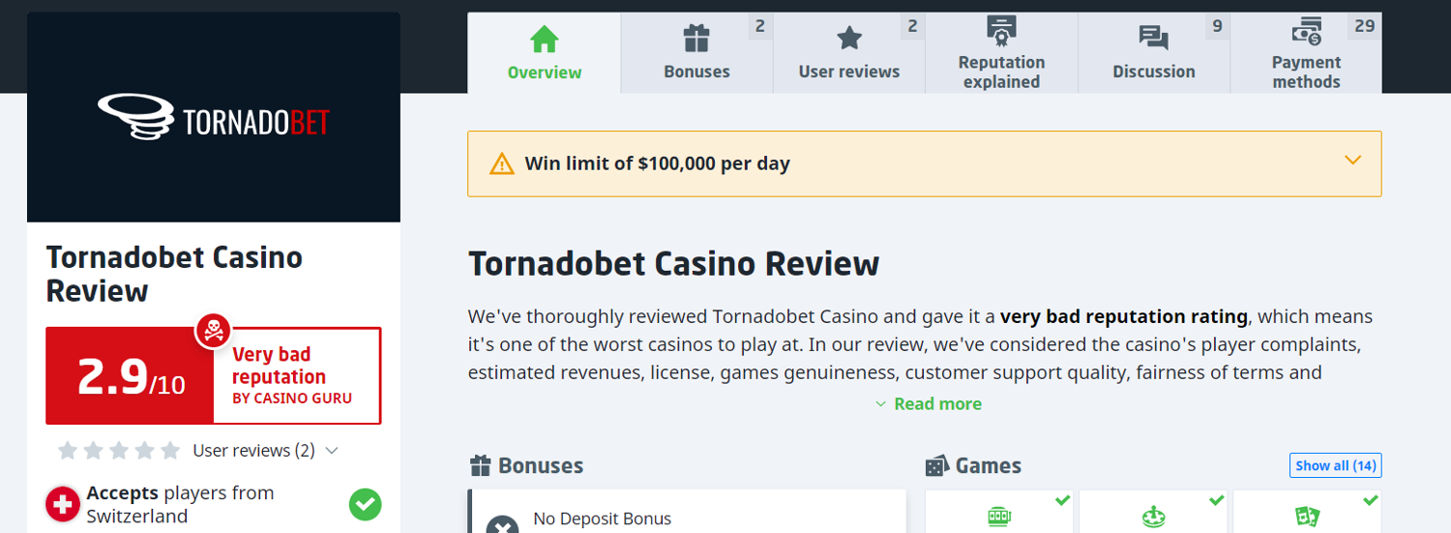Click the slot machine game icon
This screenshot has height=533, width=1451.
click(999, 518)
